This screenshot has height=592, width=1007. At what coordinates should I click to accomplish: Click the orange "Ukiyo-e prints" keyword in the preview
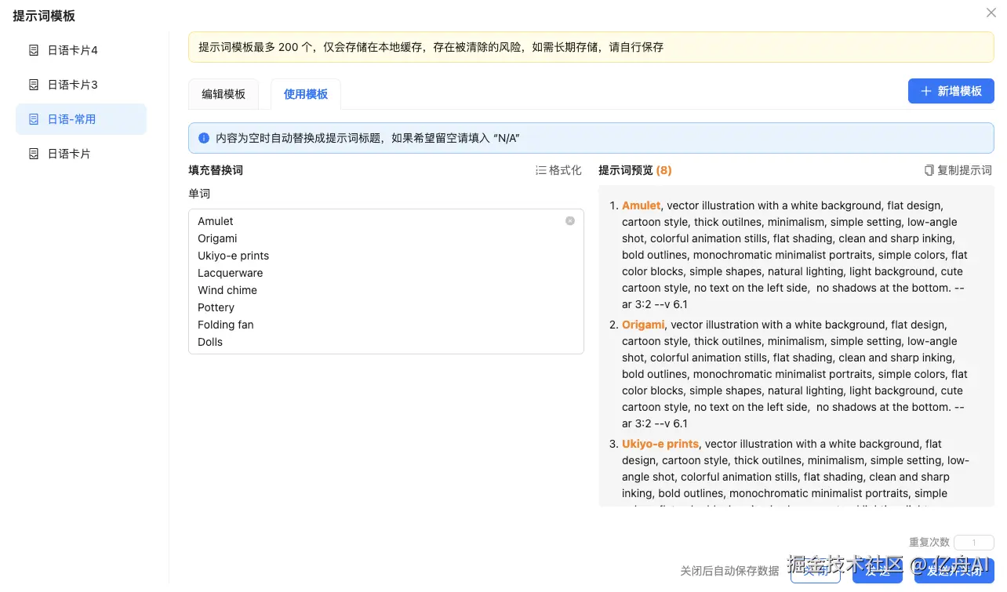[x=660, y=444]
